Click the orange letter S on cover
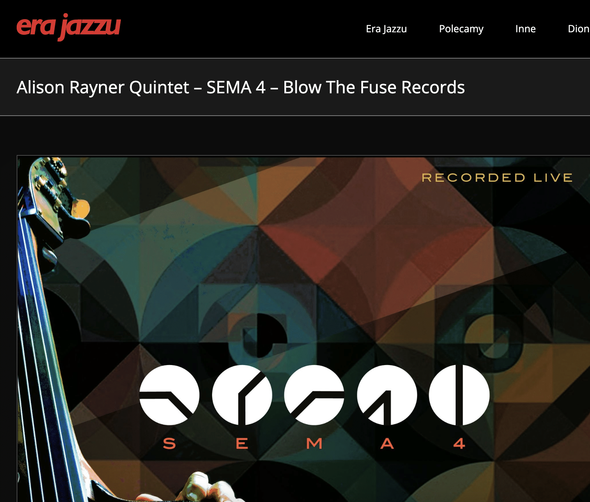 (169, 443)
